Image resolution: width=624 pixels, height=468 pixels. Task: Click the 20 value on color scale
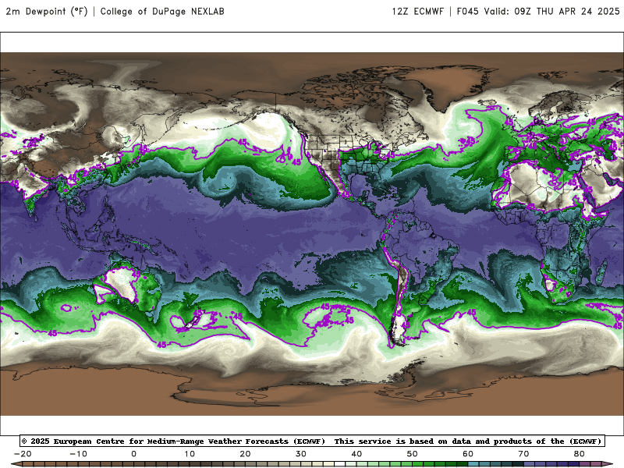point(246,454)
